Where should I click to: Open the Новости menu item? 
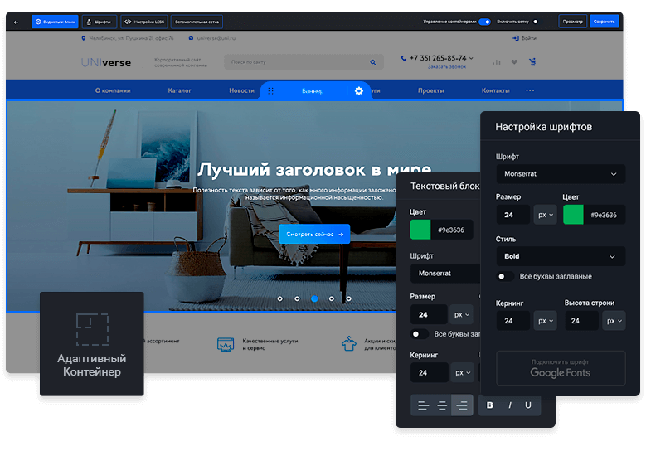click(x=242, y=90)
